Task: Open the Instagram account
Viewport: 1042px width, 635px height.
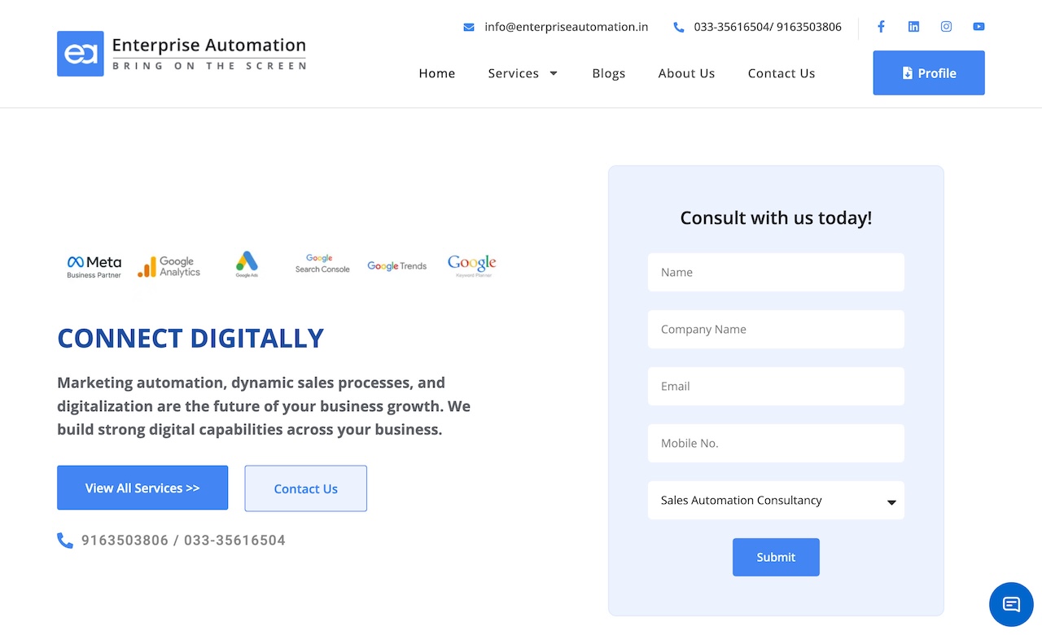Action: point(946,26)
